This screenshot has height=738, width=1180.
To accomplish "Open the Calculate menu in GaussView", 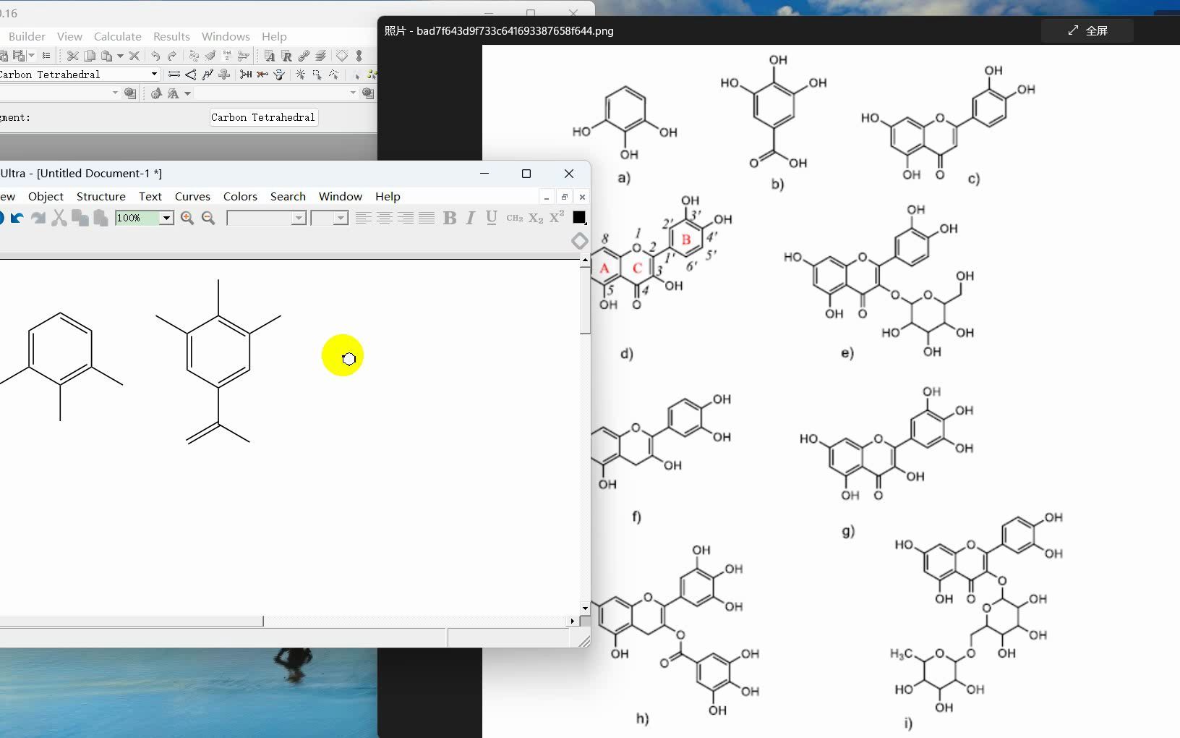I will coord(118,36).
